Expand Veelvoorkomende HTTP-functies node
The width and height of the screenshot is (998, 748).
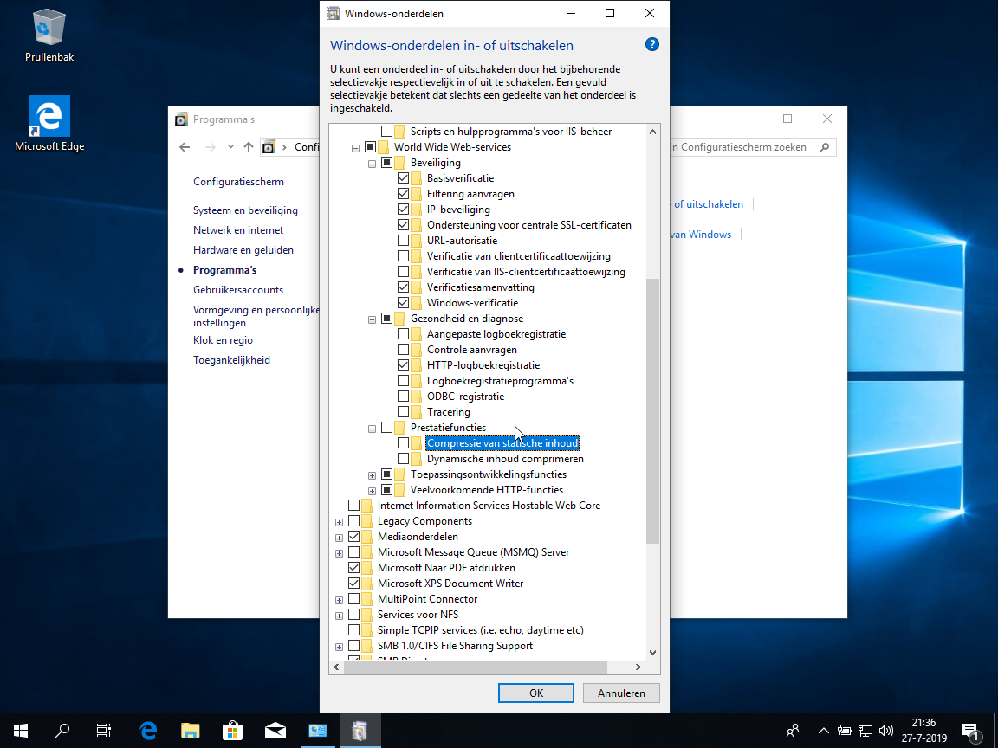point(372,490)
